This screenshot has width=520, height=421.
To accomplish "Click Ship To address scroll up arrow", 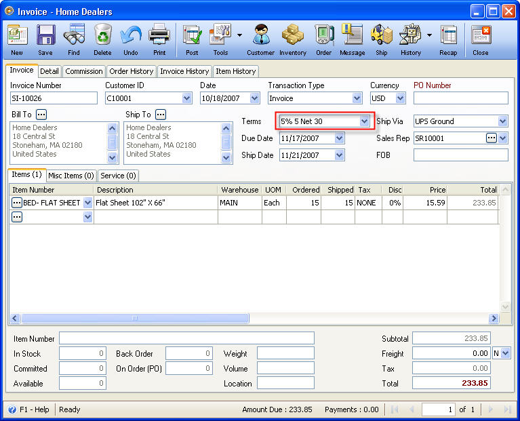I will (226, 128).
